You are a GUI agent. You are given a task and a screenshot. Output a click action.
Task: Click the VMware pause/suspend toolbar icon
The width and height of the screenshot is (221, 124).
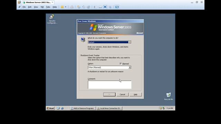pos(62,7)
